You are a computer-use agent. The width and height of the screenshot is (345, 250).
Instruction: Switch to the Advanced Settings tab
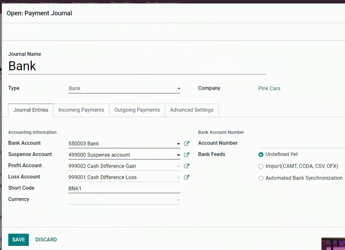[192, 110]
